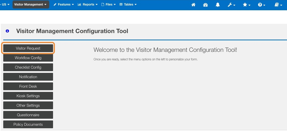Image resolution: width=287 pixels, height=134 pixels.
Task: Click the blue info icon beside title
Action: 7,31
